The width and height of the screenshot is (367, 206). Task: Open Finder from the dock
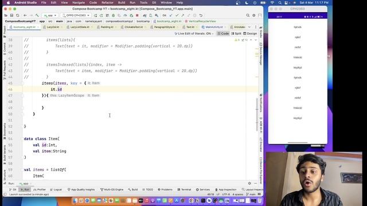[x=75, y=200]
